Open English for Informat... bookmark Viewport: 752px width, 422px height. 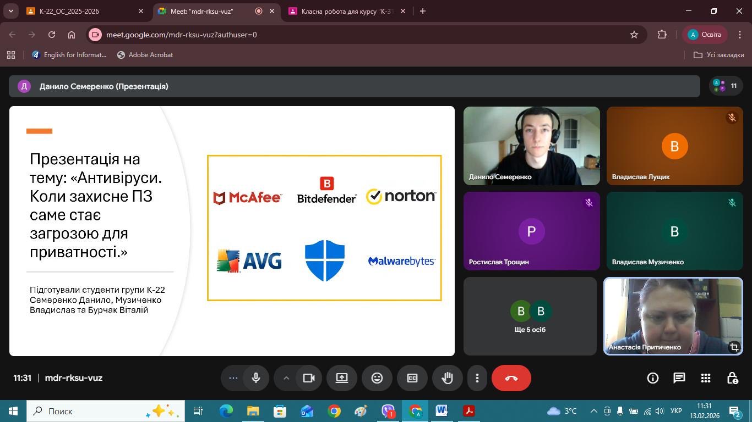(69, 55)
